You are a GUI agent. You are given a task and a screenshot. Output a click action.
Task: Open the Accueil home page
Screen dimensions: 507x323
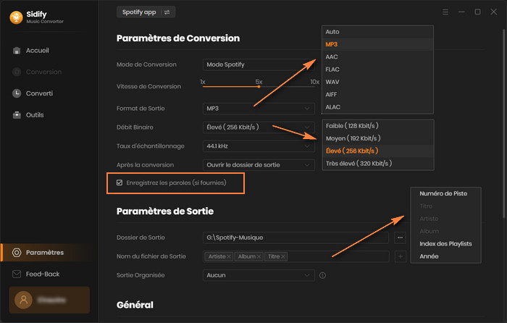36,51
